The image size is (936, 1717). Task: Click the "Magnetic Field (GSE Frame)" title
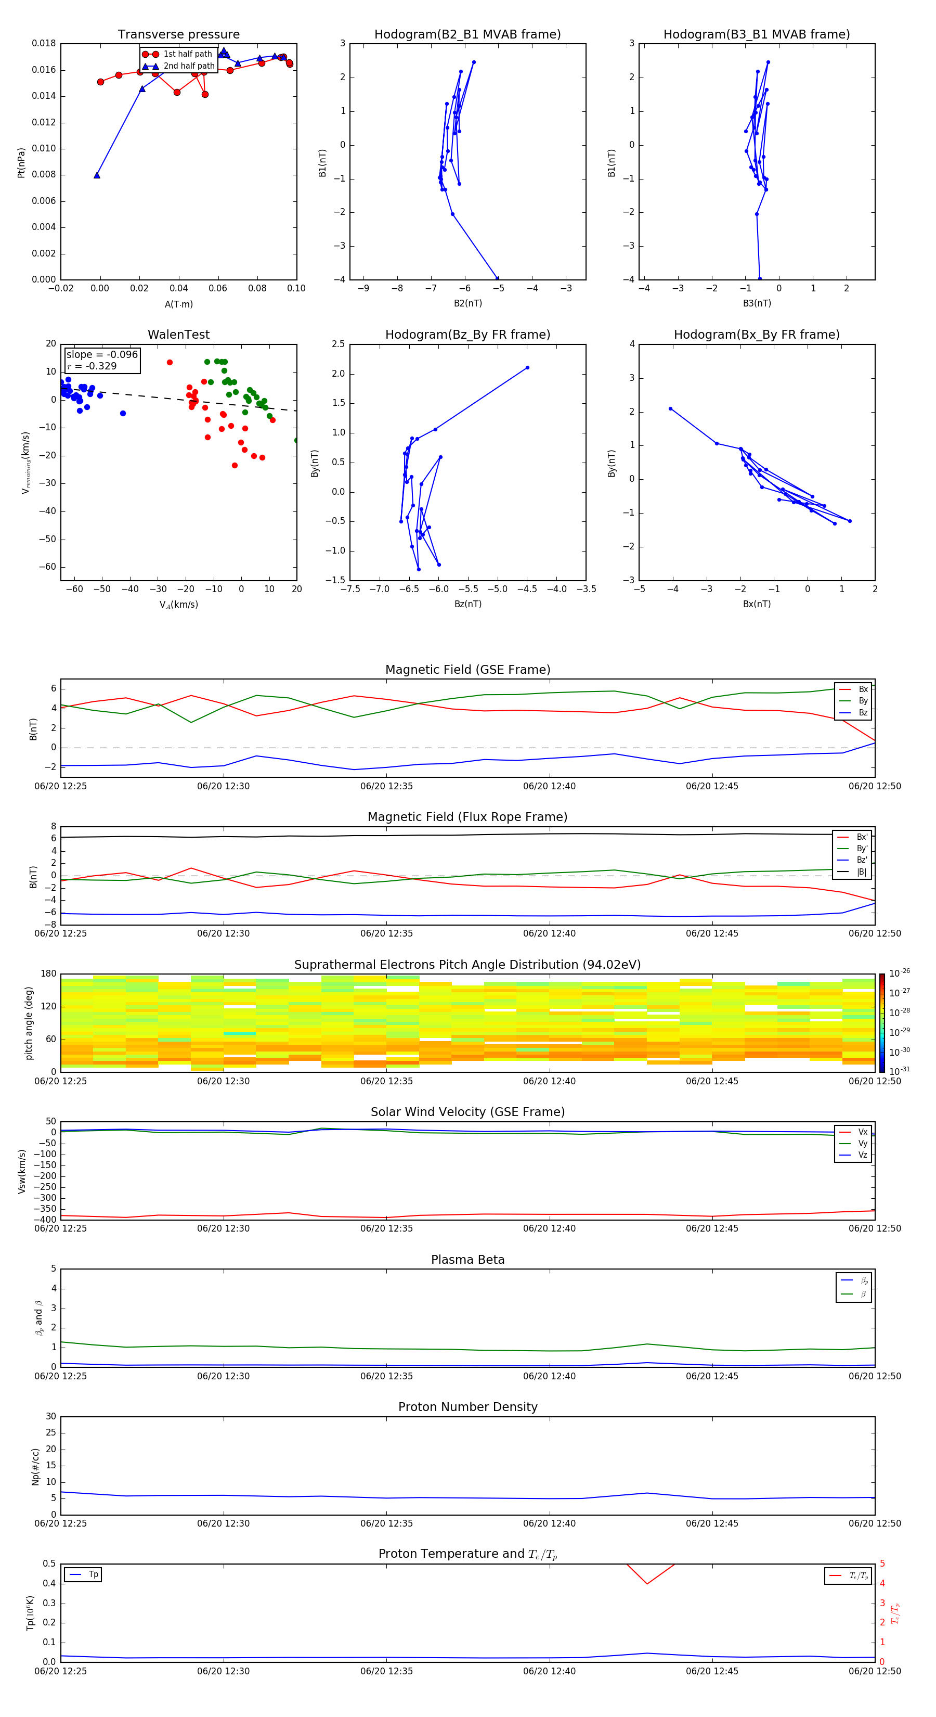[x=467, y=670]
